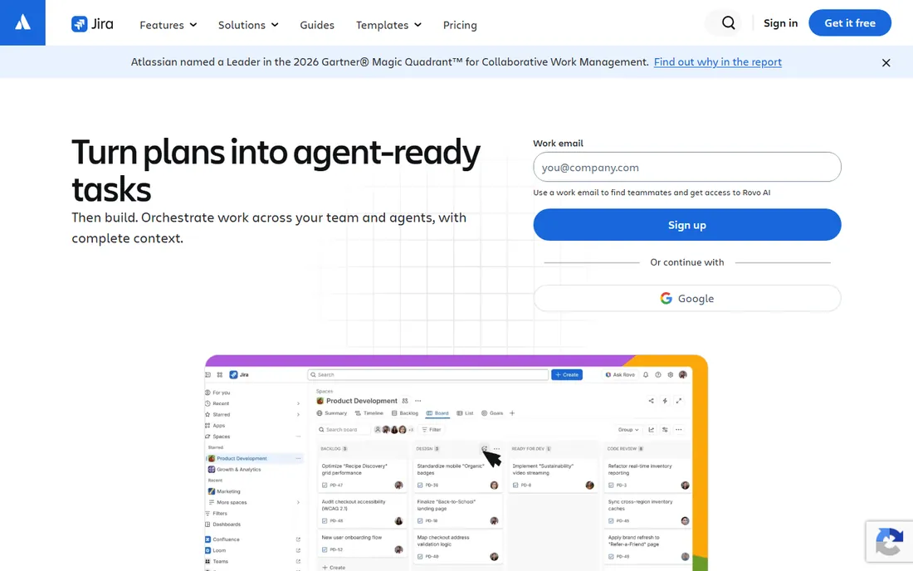Click the settings gear in the Jira preview
This screenshot has height=571, width=913.
[670, 375]
